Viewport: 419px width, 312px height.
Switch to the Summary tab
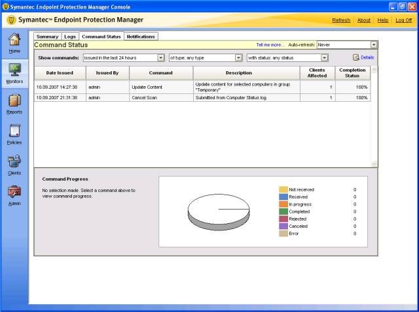click(x=48, y=37)
